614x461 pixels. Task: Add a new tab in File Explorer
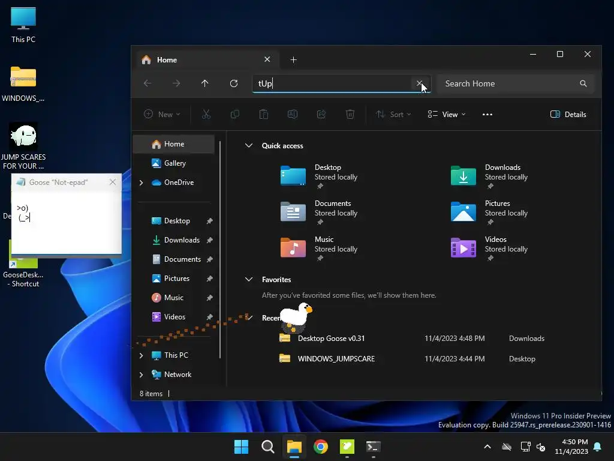(293, 59)
